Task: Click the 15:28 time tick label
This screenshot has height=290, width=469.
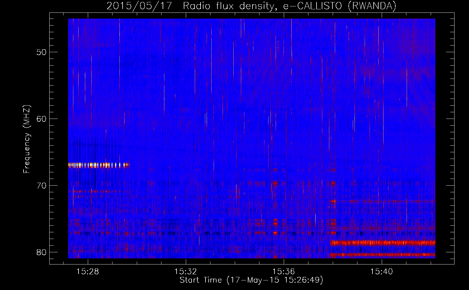Action: tap(88, 271)
